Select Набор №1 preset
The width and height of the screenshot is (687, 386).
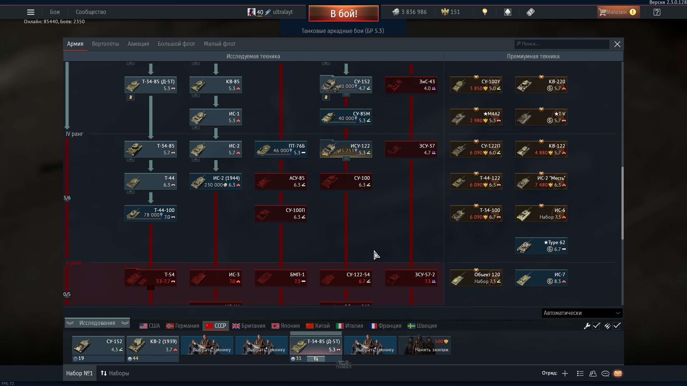[x=79, y=373]
